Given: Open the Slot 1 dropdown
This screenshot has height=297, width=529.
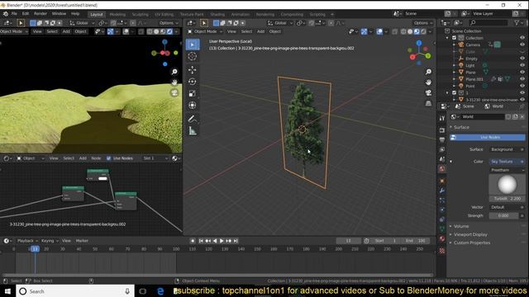Looking at the screenshot, I should 155,158.
